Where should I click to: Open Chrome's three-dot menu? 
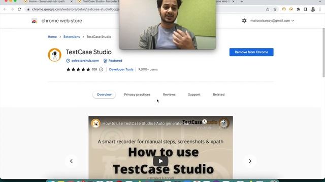click(320, 9)
